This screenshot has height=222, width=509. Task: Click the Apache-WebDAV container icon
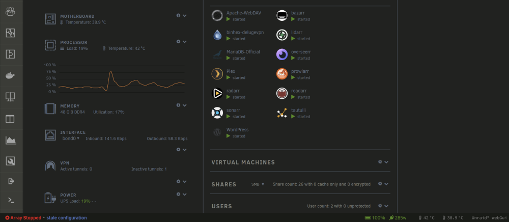click(217, 16)
